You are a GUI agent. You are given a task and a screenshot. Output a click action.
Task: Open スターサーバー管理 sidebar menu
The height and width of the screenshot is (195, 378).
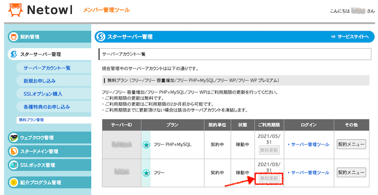point(50,54)
